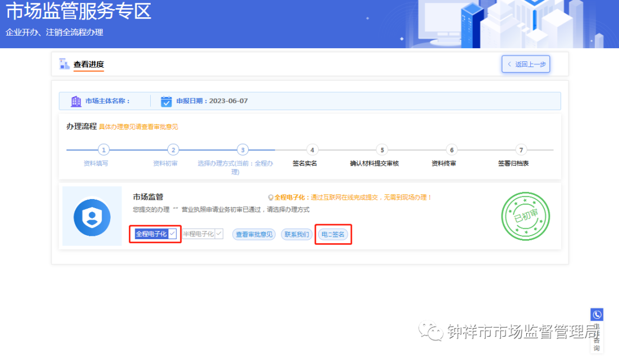The image size is (619, 359).
Task: Click the 企业开办、注销全流程办理 subtitle
Action: (54, 32)
